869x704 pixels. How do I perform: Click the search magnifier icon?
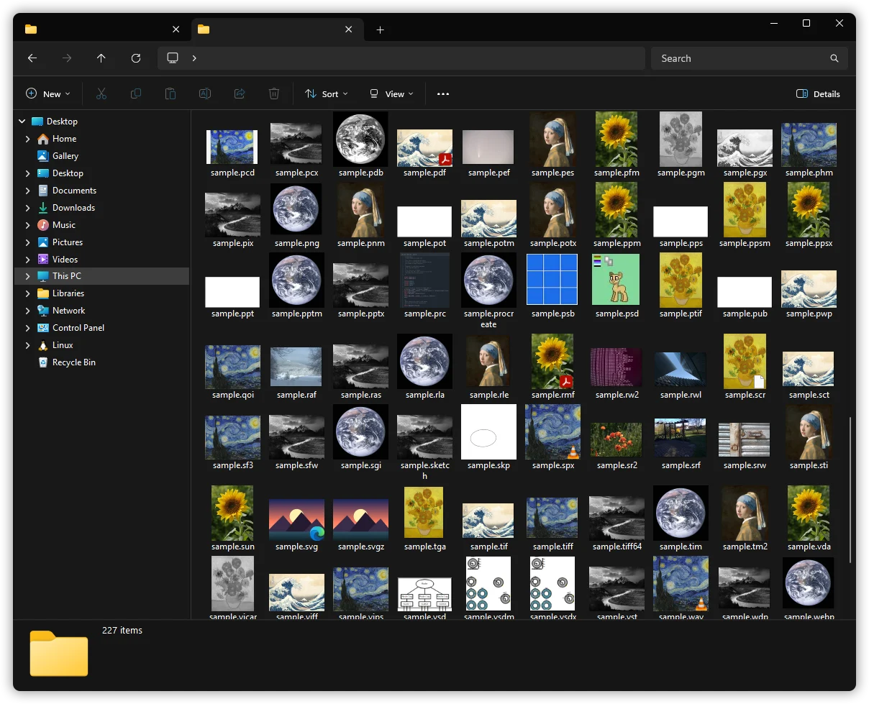tap(834, 58)
